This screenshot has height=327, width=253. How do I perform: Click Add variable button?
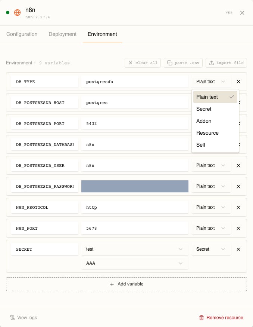126,284
